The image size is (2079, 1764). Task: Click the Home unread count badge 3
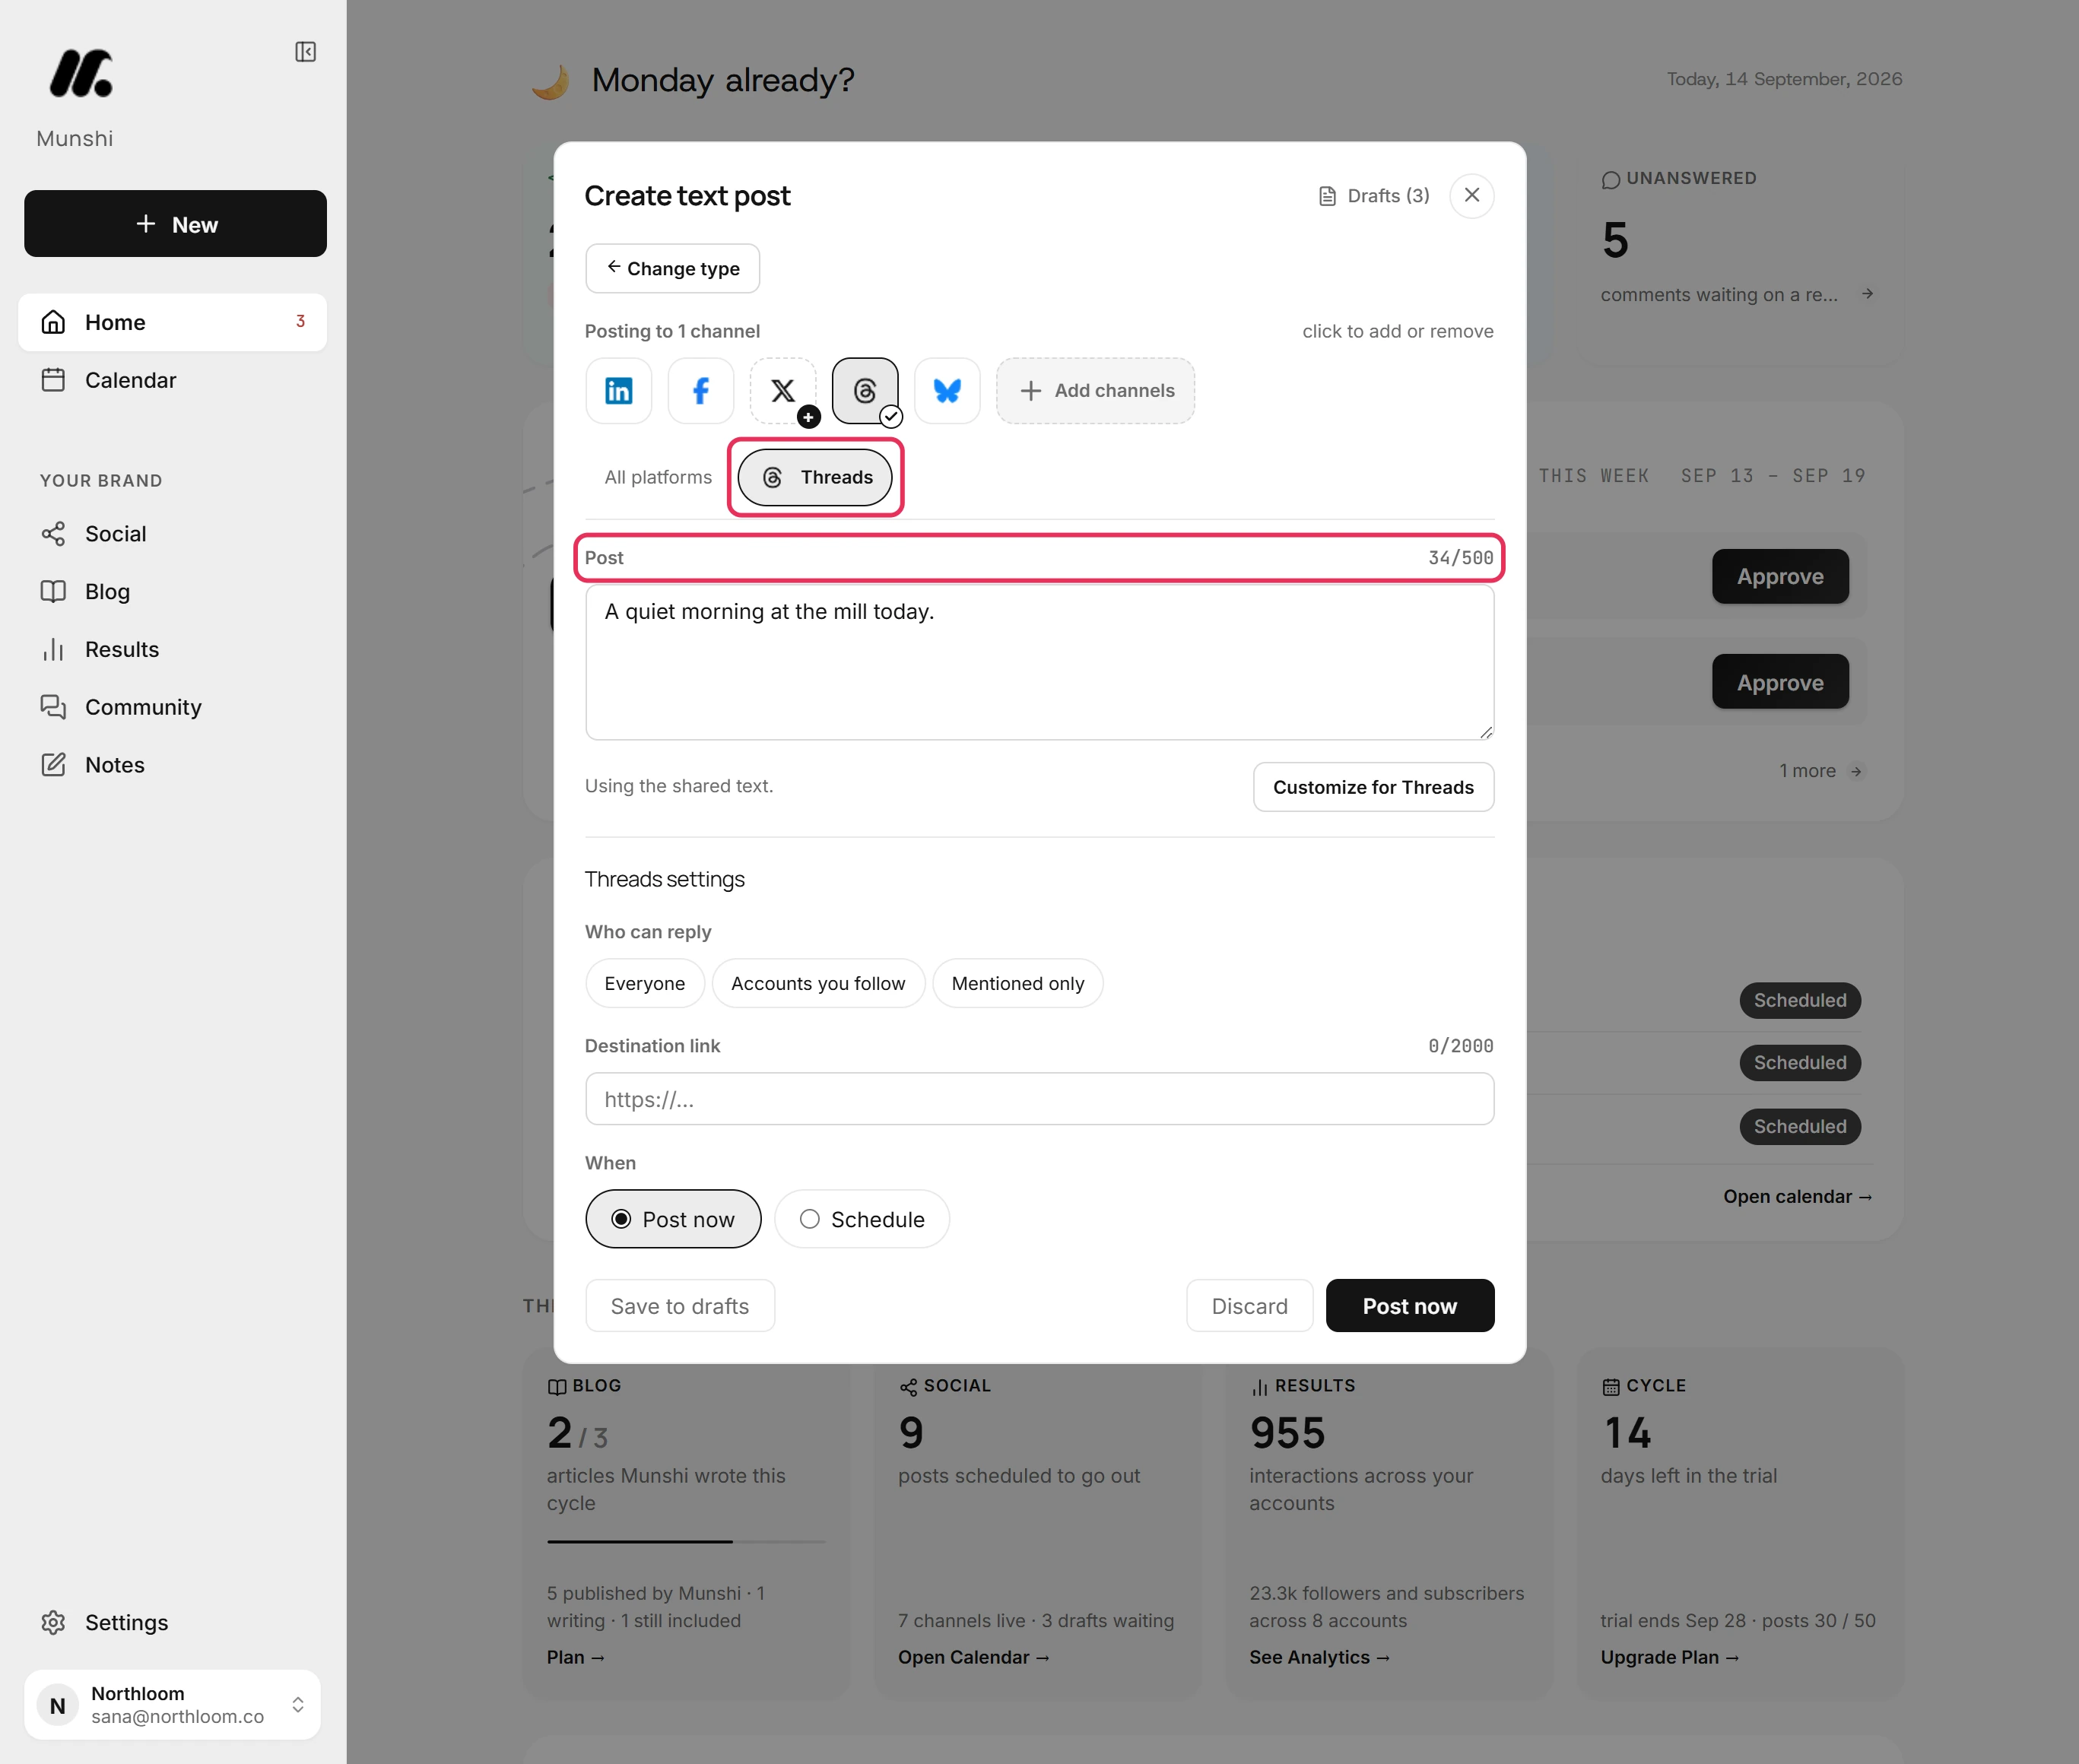[300, 321]
